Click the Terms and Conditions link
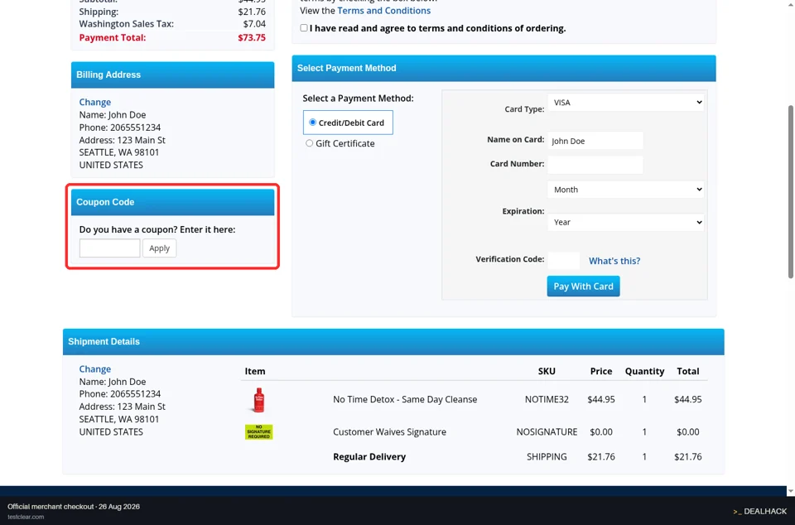The width and height of the screenshot is (795, 525). [x=383, y=11]
